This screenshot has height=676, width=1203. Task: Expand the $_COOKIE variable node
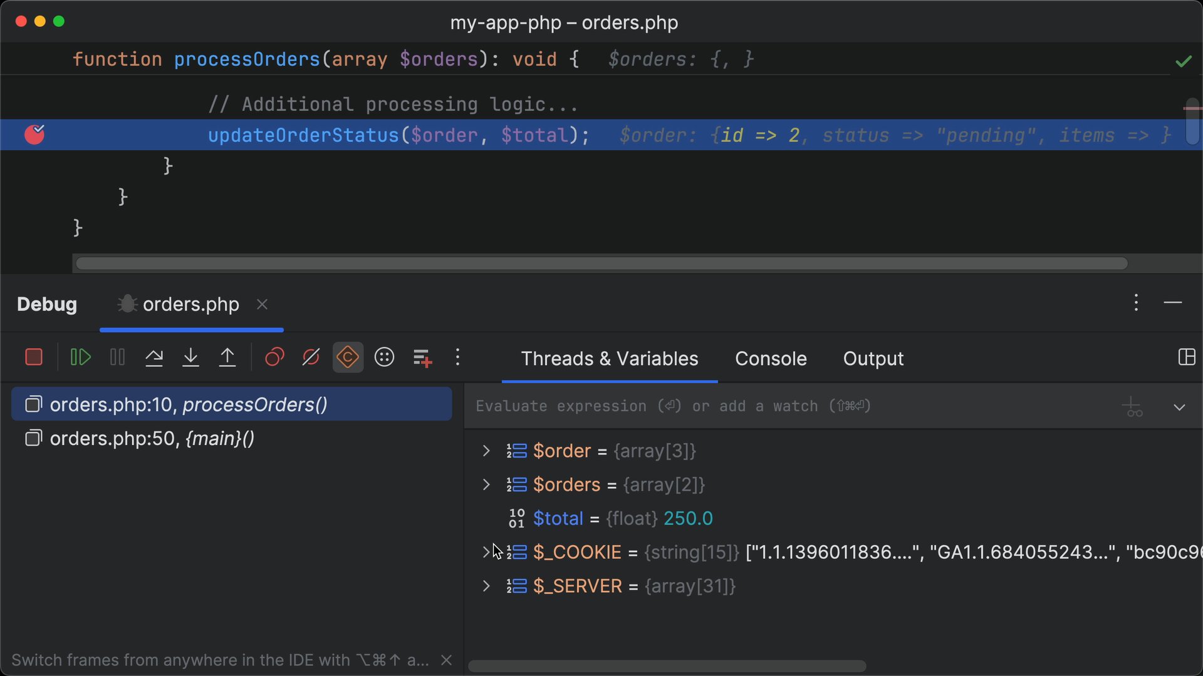(x=486, y=552)
